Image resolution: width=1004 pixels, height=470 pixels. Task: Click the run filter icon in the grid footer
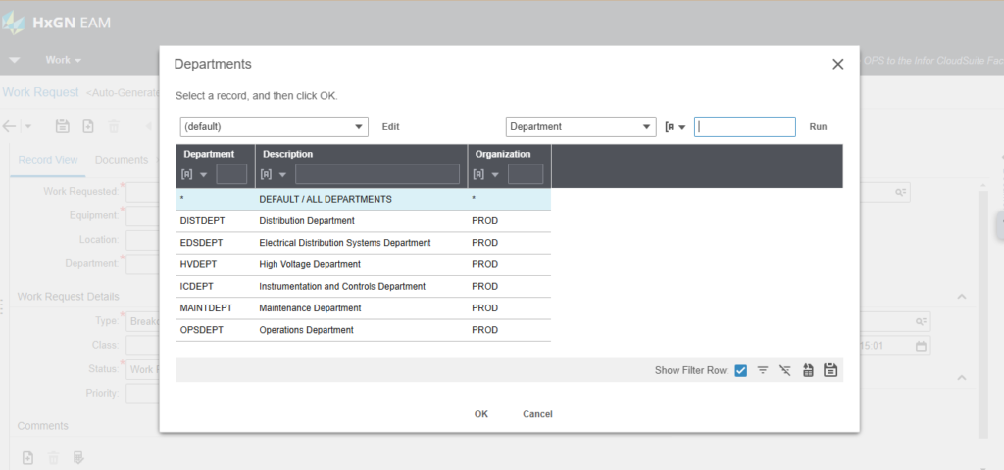click(763, 369)
